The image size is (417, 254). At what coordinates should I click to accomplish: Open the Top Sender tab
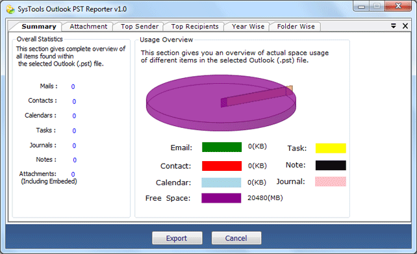coord(140,27)
